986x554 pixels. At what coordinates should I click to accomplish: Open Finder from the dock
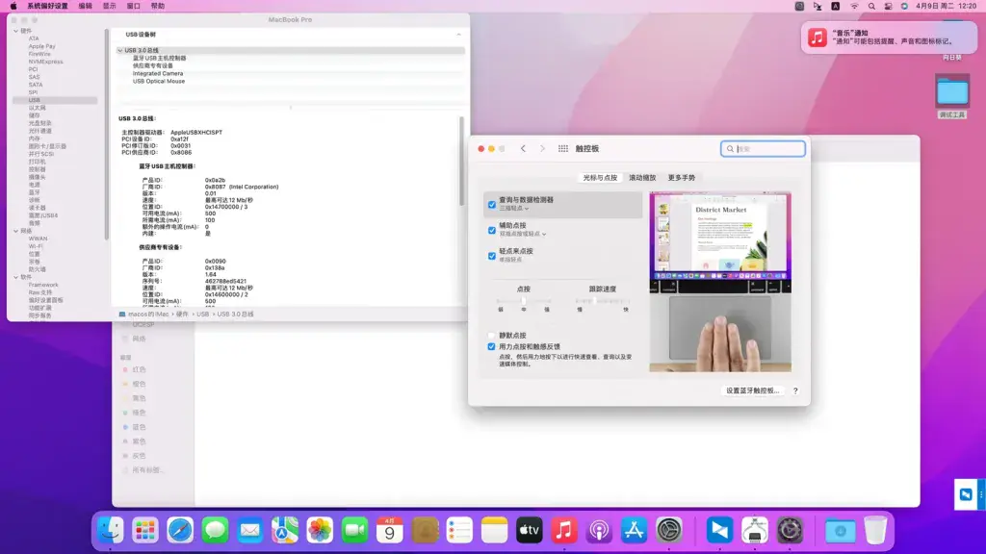click(111, 531)
